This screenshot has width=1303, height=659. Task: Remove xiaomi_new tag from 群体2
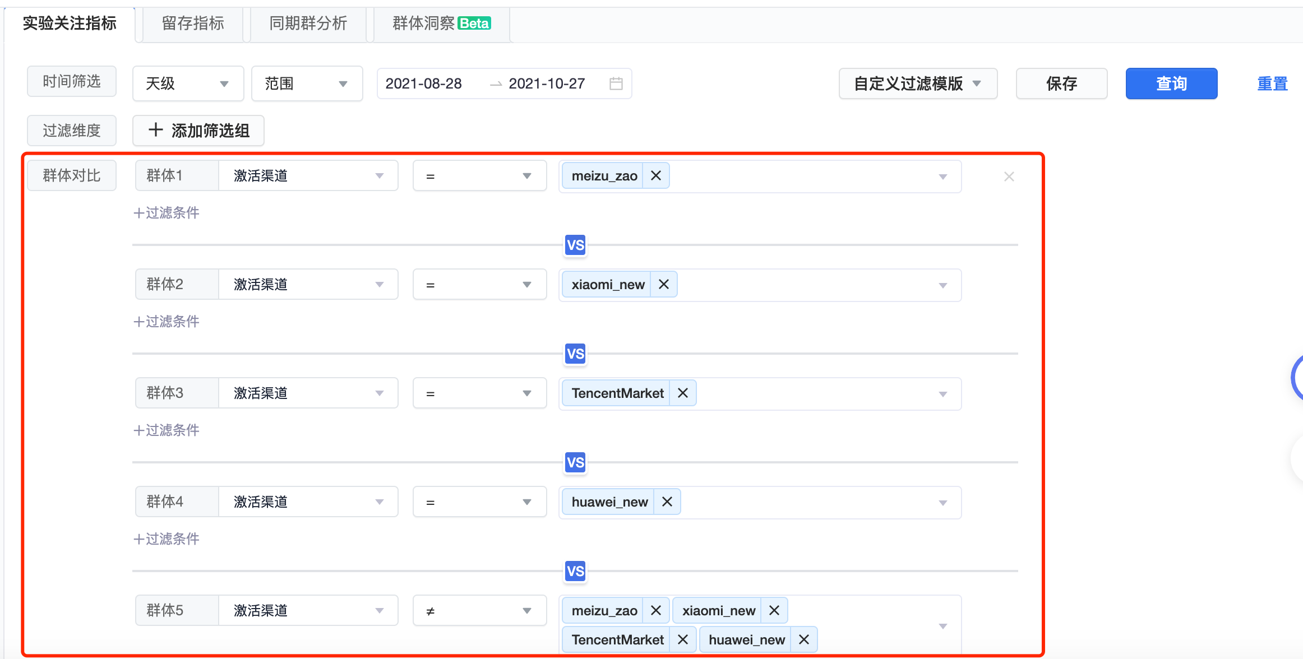pos(664,285)
